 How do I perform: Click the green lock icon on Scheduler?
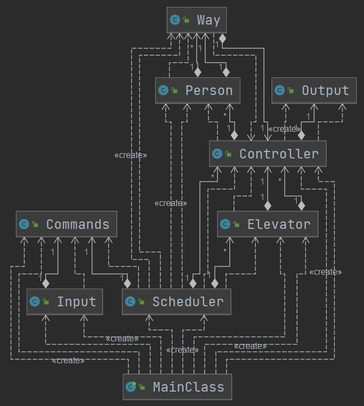coord(141,301)
